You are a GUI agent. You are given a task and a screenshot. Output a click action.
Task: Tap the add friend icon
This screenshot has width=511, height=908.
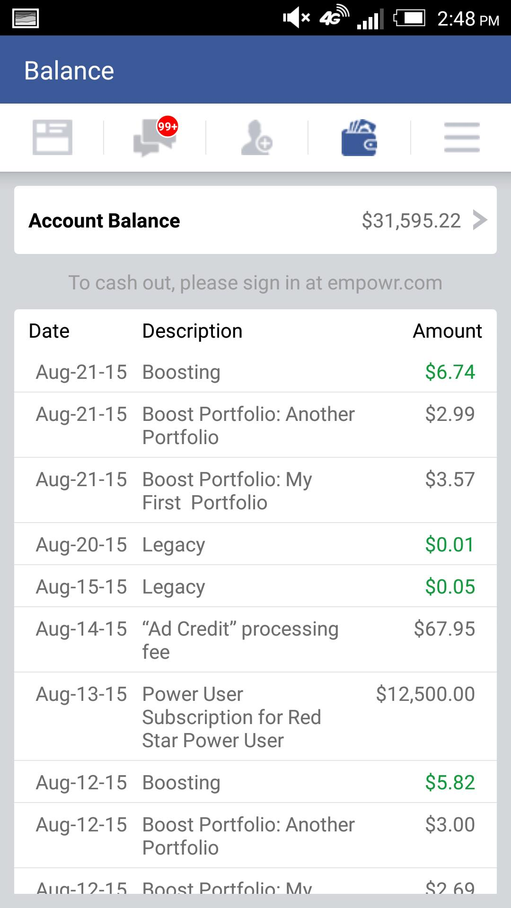(x=256, y=138)
